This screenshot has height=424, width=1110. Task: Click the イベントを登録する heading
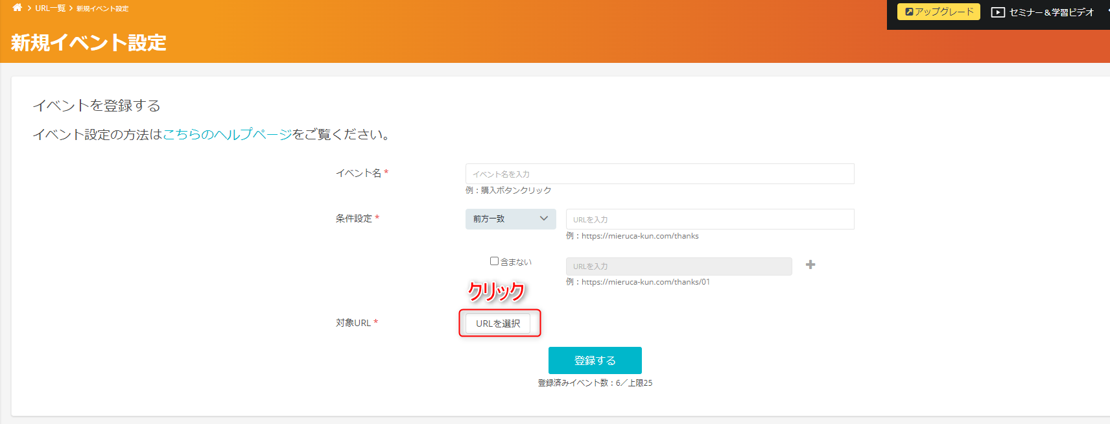97,106
